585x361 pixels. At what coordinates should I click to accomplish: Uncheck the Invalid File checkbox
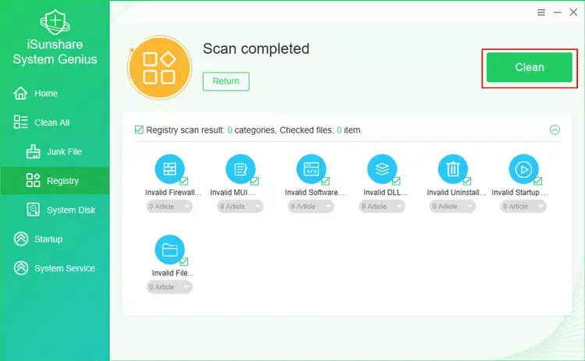(184, 261)
